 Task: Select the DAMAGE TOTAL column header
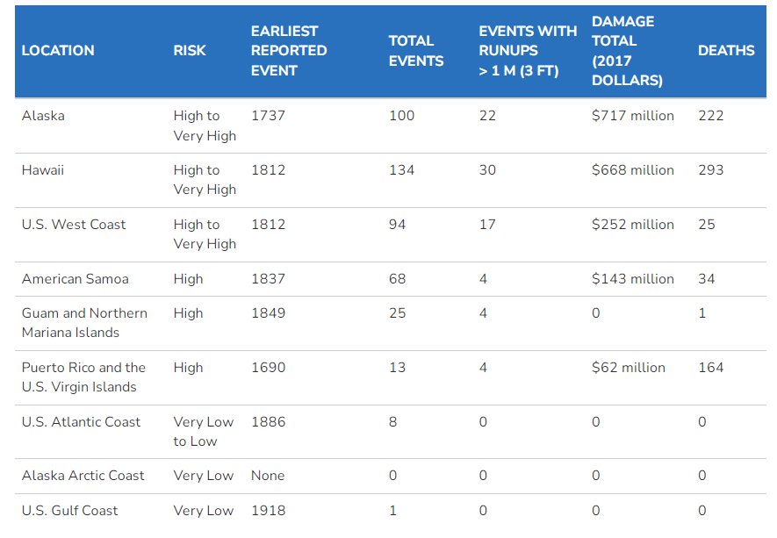point(628,51)
